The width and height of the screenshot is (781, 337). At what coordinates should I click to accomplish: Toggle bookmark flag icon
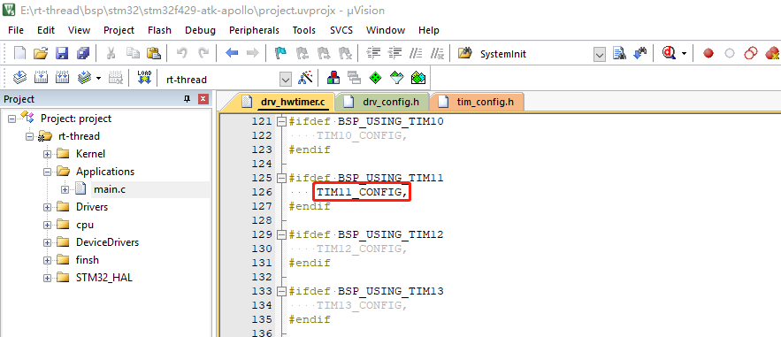281,53
